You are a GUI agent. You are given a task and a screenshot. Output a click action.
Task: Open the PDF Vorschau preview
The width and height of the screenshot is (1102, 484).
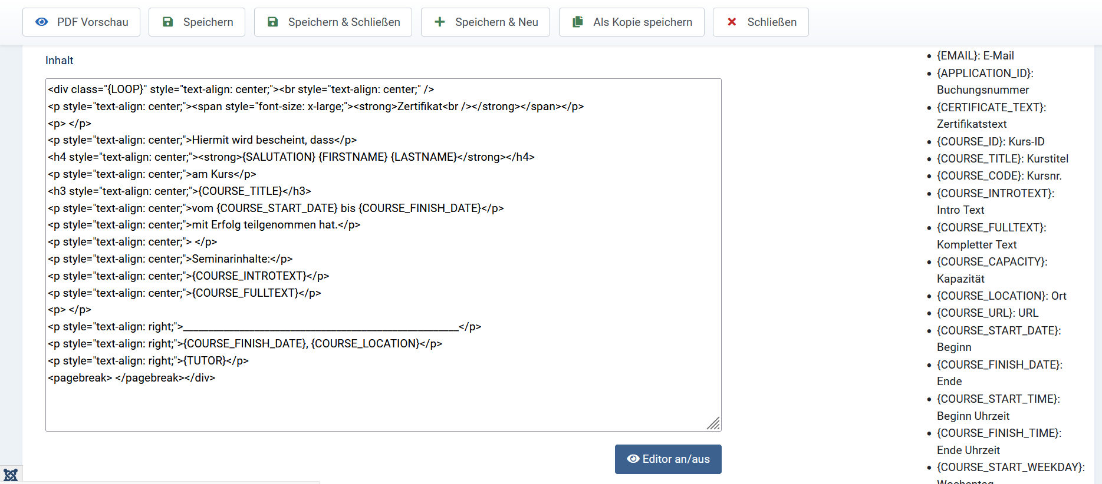tap(81, 22)
